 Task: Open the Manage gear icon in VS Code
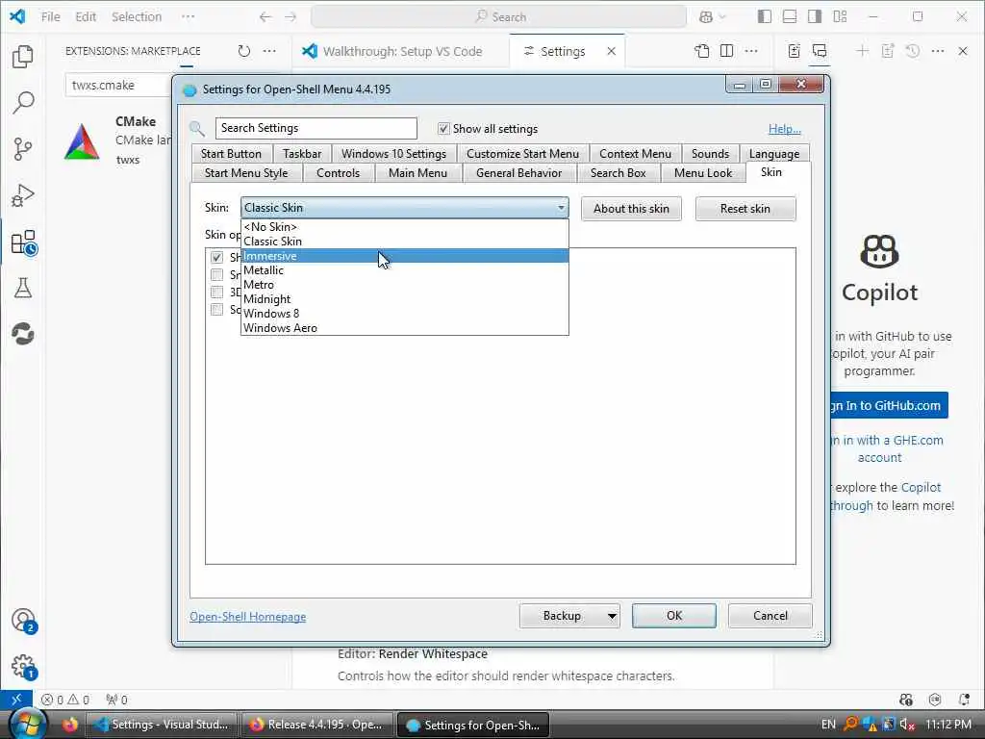tap(23, 667)
